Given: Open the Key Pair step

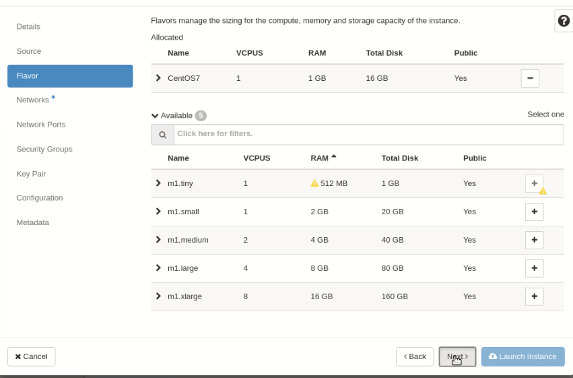Looking at the screenshot, I should pos(31,174).
